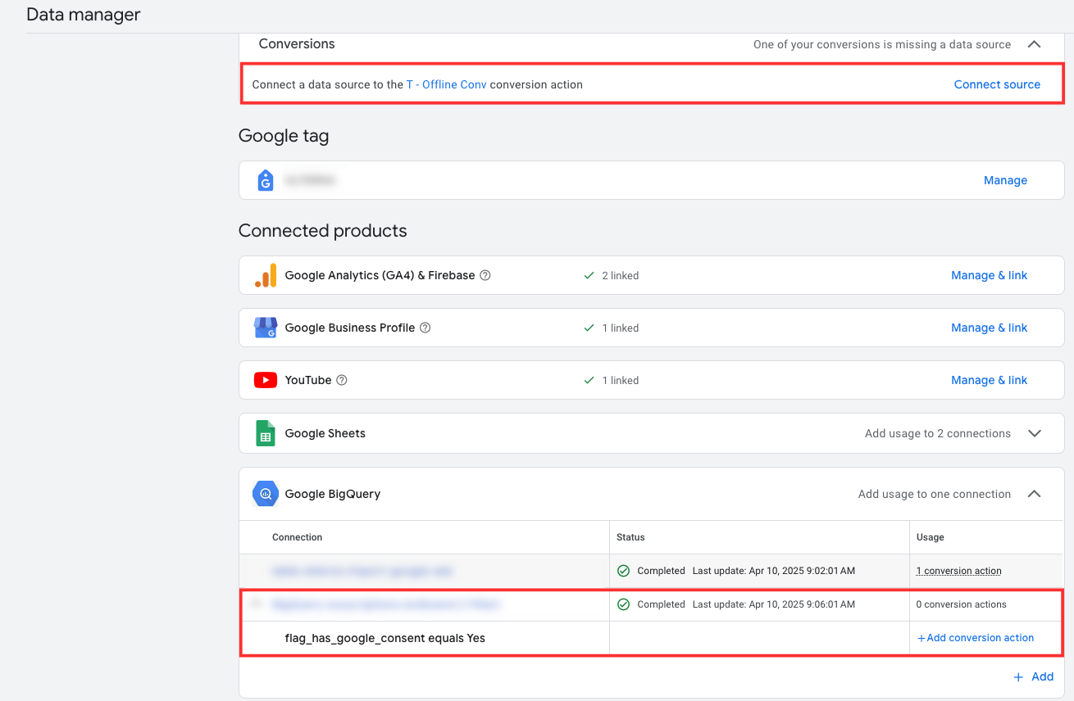Click the Google tag icon
Image resolution: width=1074 pixels, height=701 pixels.
coord(265,180)
